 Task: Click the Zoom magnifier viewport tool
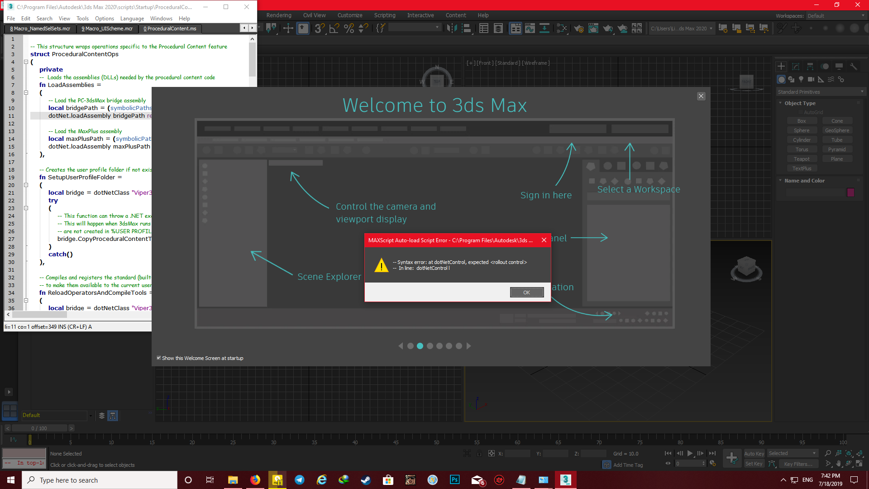click(828, 453)
